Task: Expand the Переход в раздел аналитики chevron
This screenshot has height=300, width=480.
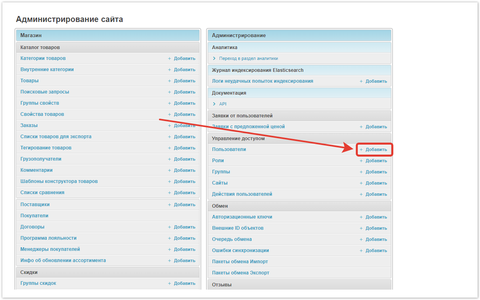Action: [x=214, y=58]
